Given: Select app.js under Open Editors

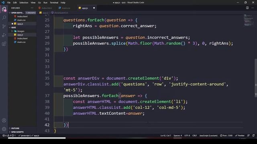Looking at the screenshot, I should pos(20,24).
